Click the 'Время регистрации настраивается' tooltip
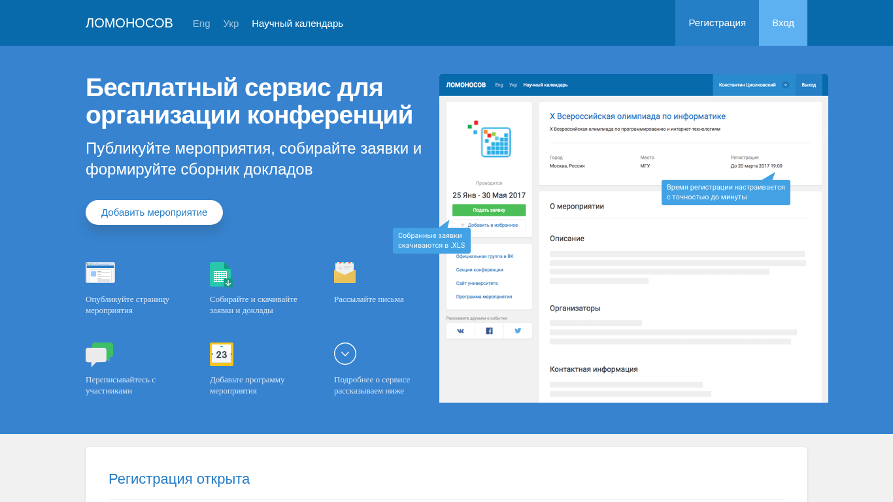The width and height of the screenshot is (893, 502). 726,192
